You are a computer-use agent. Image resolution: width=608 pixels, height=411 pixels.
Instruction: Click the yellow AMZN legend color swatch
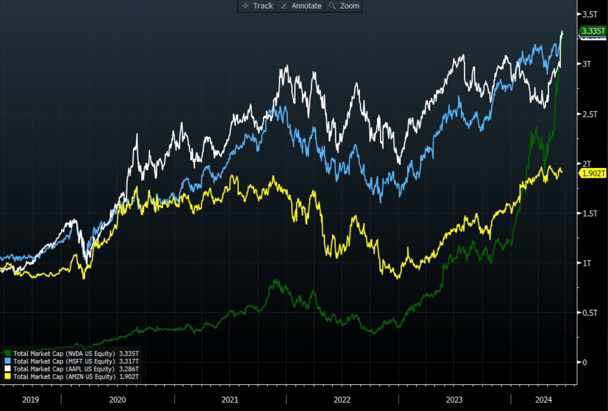tap(8, 376)
